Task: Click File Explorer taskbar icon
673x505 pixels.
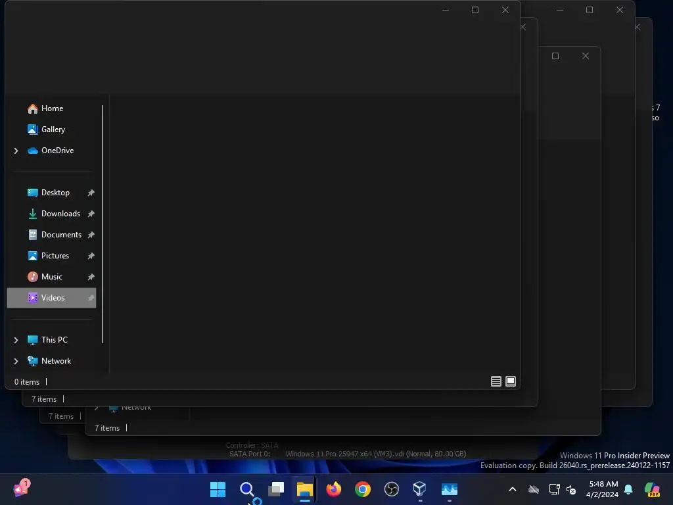Action: pyautogui.click(x=305, y=489)
